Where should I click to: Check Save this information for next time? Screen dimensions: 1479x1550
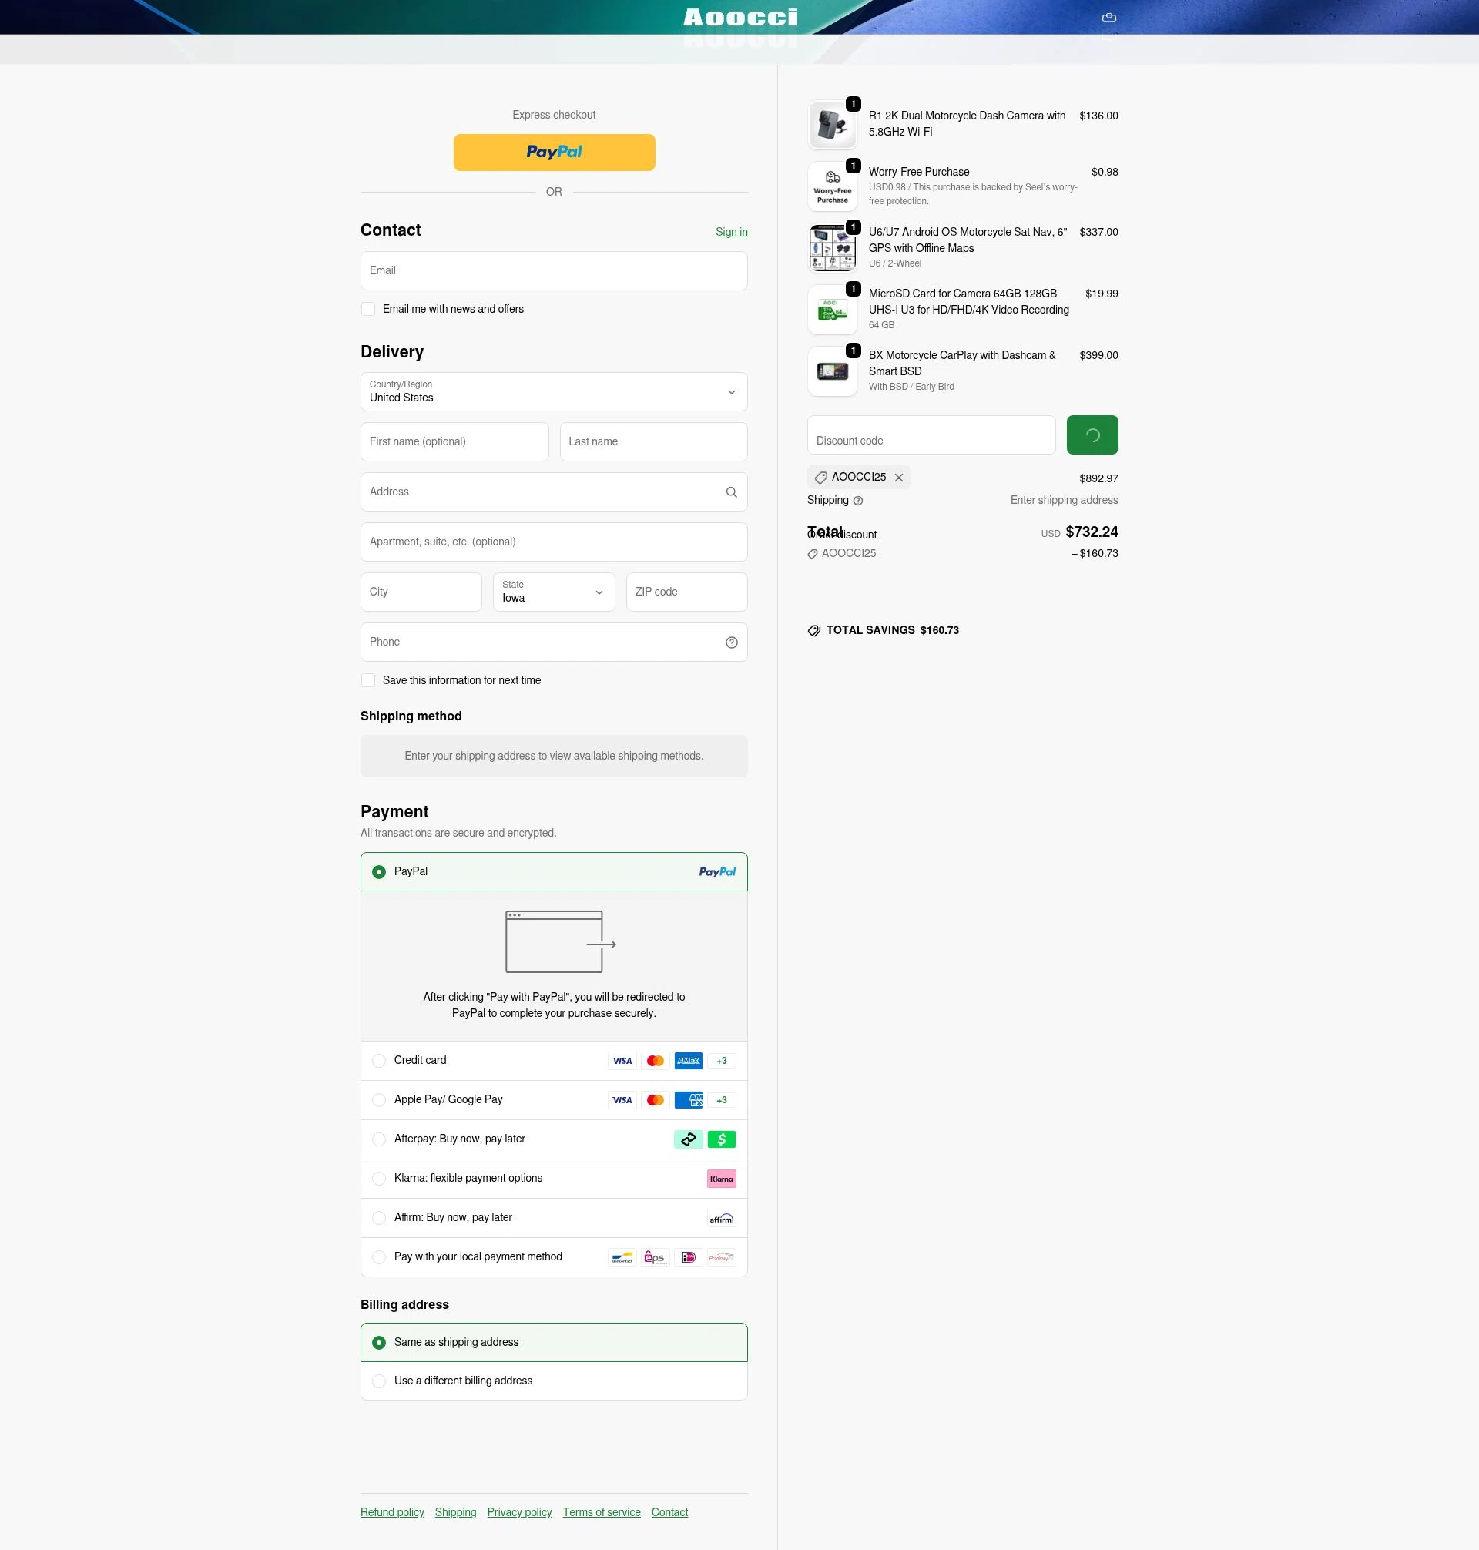click(x=368, y=679)
